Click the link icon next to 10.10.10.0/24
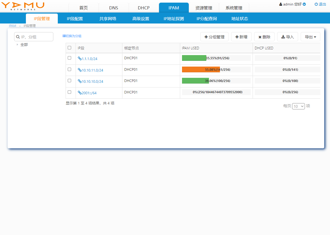Screen dimensions: 330x235 pos(80,81)
